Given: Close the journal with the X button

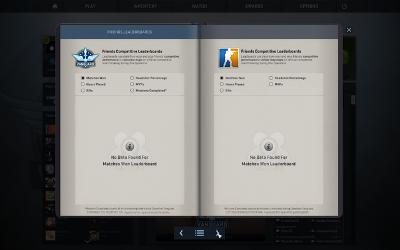Looking at the screenshot, I should coord(349,30).
